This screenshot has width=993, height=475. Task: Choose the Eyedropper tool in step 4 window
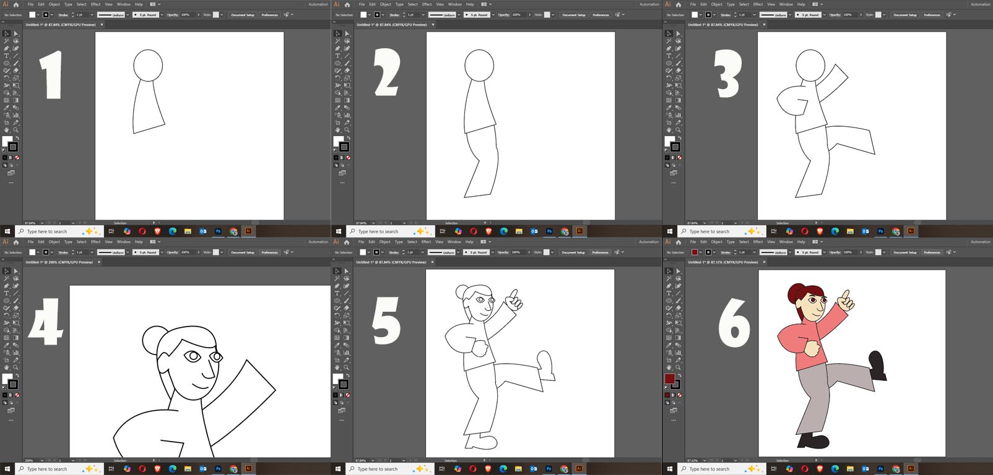tap(7, 345)
